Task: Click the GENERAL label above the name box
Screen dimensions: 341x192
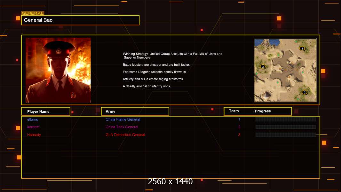Action: (x=33, y=13)
